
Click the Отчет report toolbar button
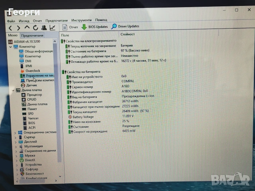tap(70, 27)
